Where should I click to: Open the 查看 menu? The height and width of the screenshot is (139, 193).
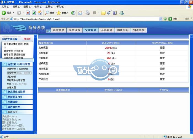point(27,7)
